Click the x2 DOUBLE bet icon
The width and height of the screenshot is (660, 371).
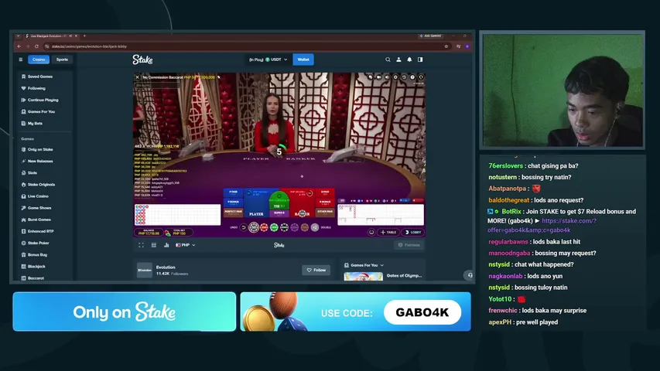click(x=315, y=227)
